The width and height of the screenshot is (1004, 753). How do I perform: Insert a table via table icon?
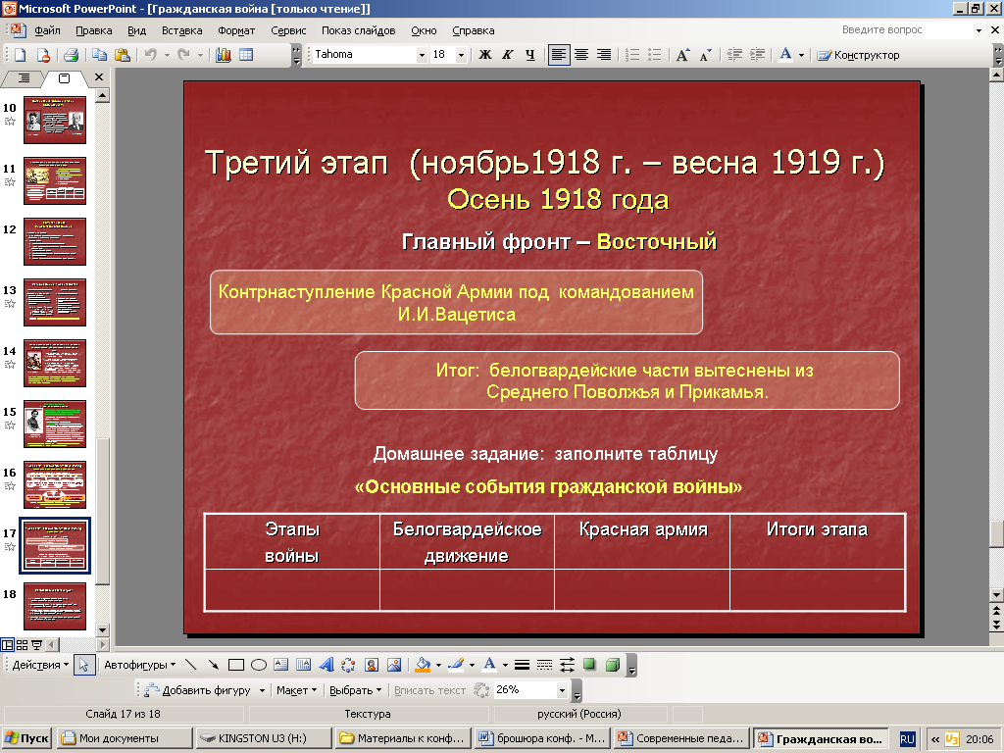coord(246,55)
